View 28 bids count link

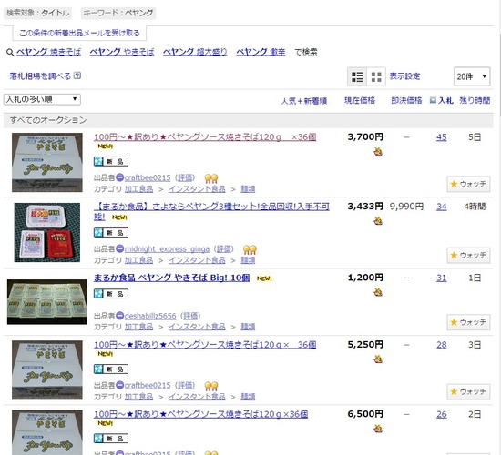(x=441, y=345)
